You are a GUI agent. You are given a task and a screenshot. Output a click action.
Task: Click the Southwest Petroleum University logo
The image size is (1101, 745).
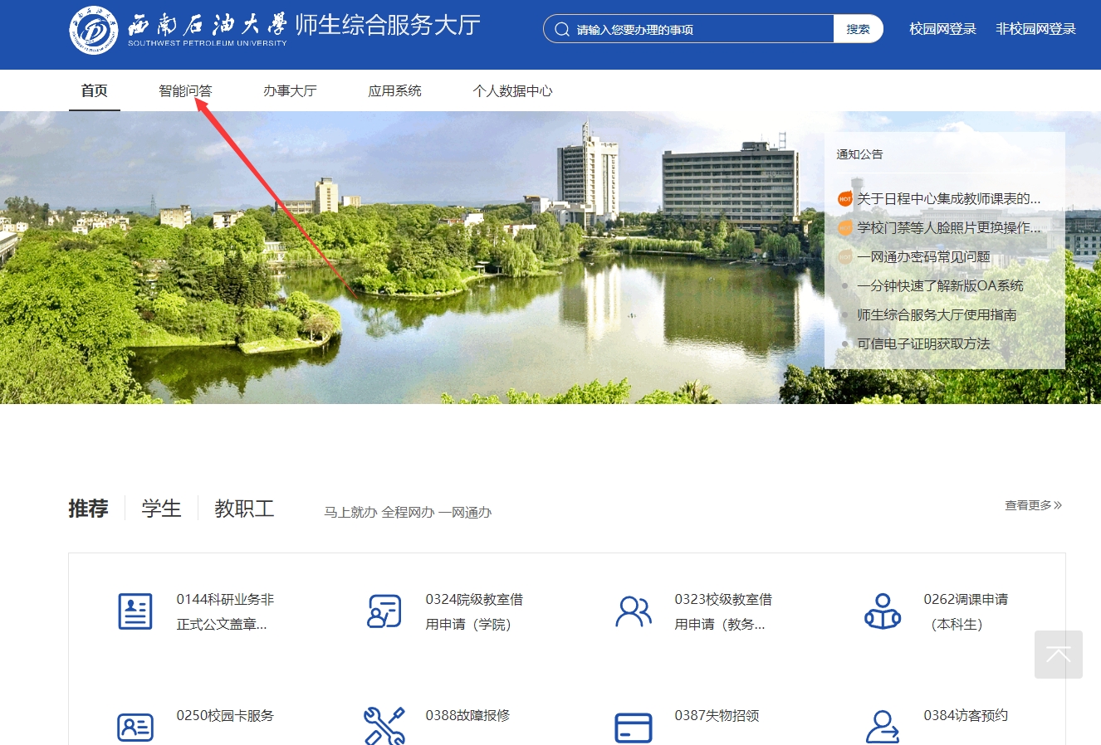tap(94, 31)
